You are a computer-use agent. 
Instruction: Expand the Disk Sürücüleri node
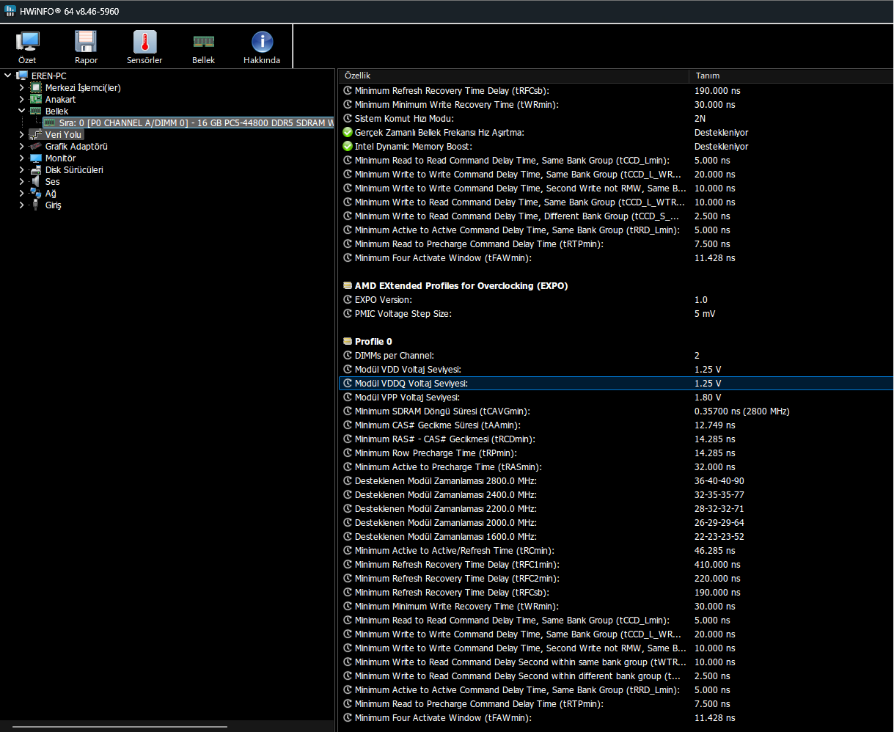click(x=21, y=169)
